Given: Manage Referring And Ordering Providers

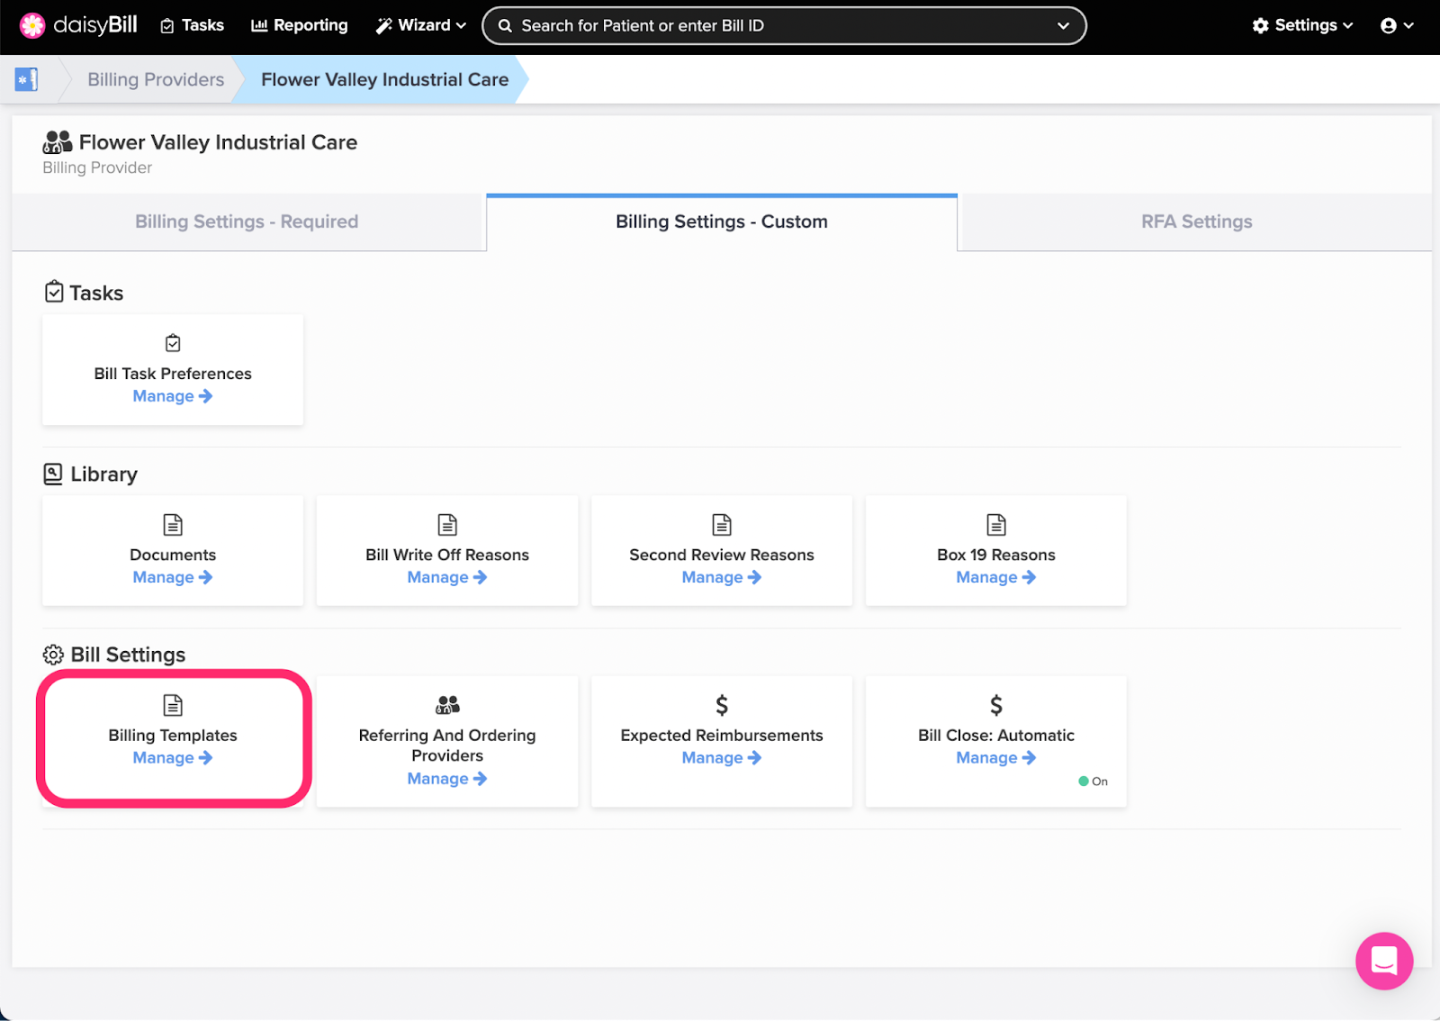Looking at the screenshot, I should (x=447, y=779).
